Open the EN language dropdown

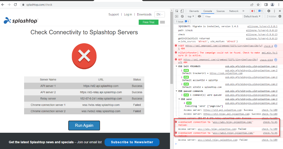click(x=160, y=14)
